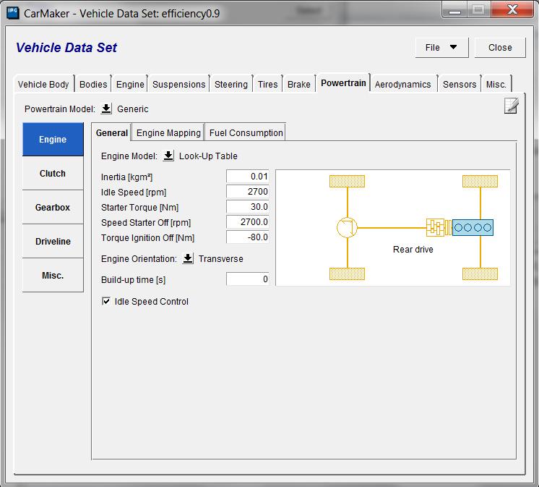The height and width of the screenshot is (487, 539).
Task: Switch to Tires tab
Action: pos(267,85)
